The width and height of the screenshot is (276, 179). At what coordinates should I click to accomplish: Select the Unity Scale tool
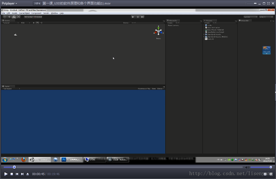click(x=18, y=17)
